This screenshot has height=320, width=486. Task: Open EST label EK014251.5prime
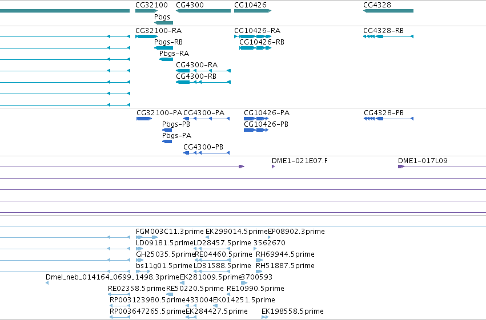(x=244, y=300)
